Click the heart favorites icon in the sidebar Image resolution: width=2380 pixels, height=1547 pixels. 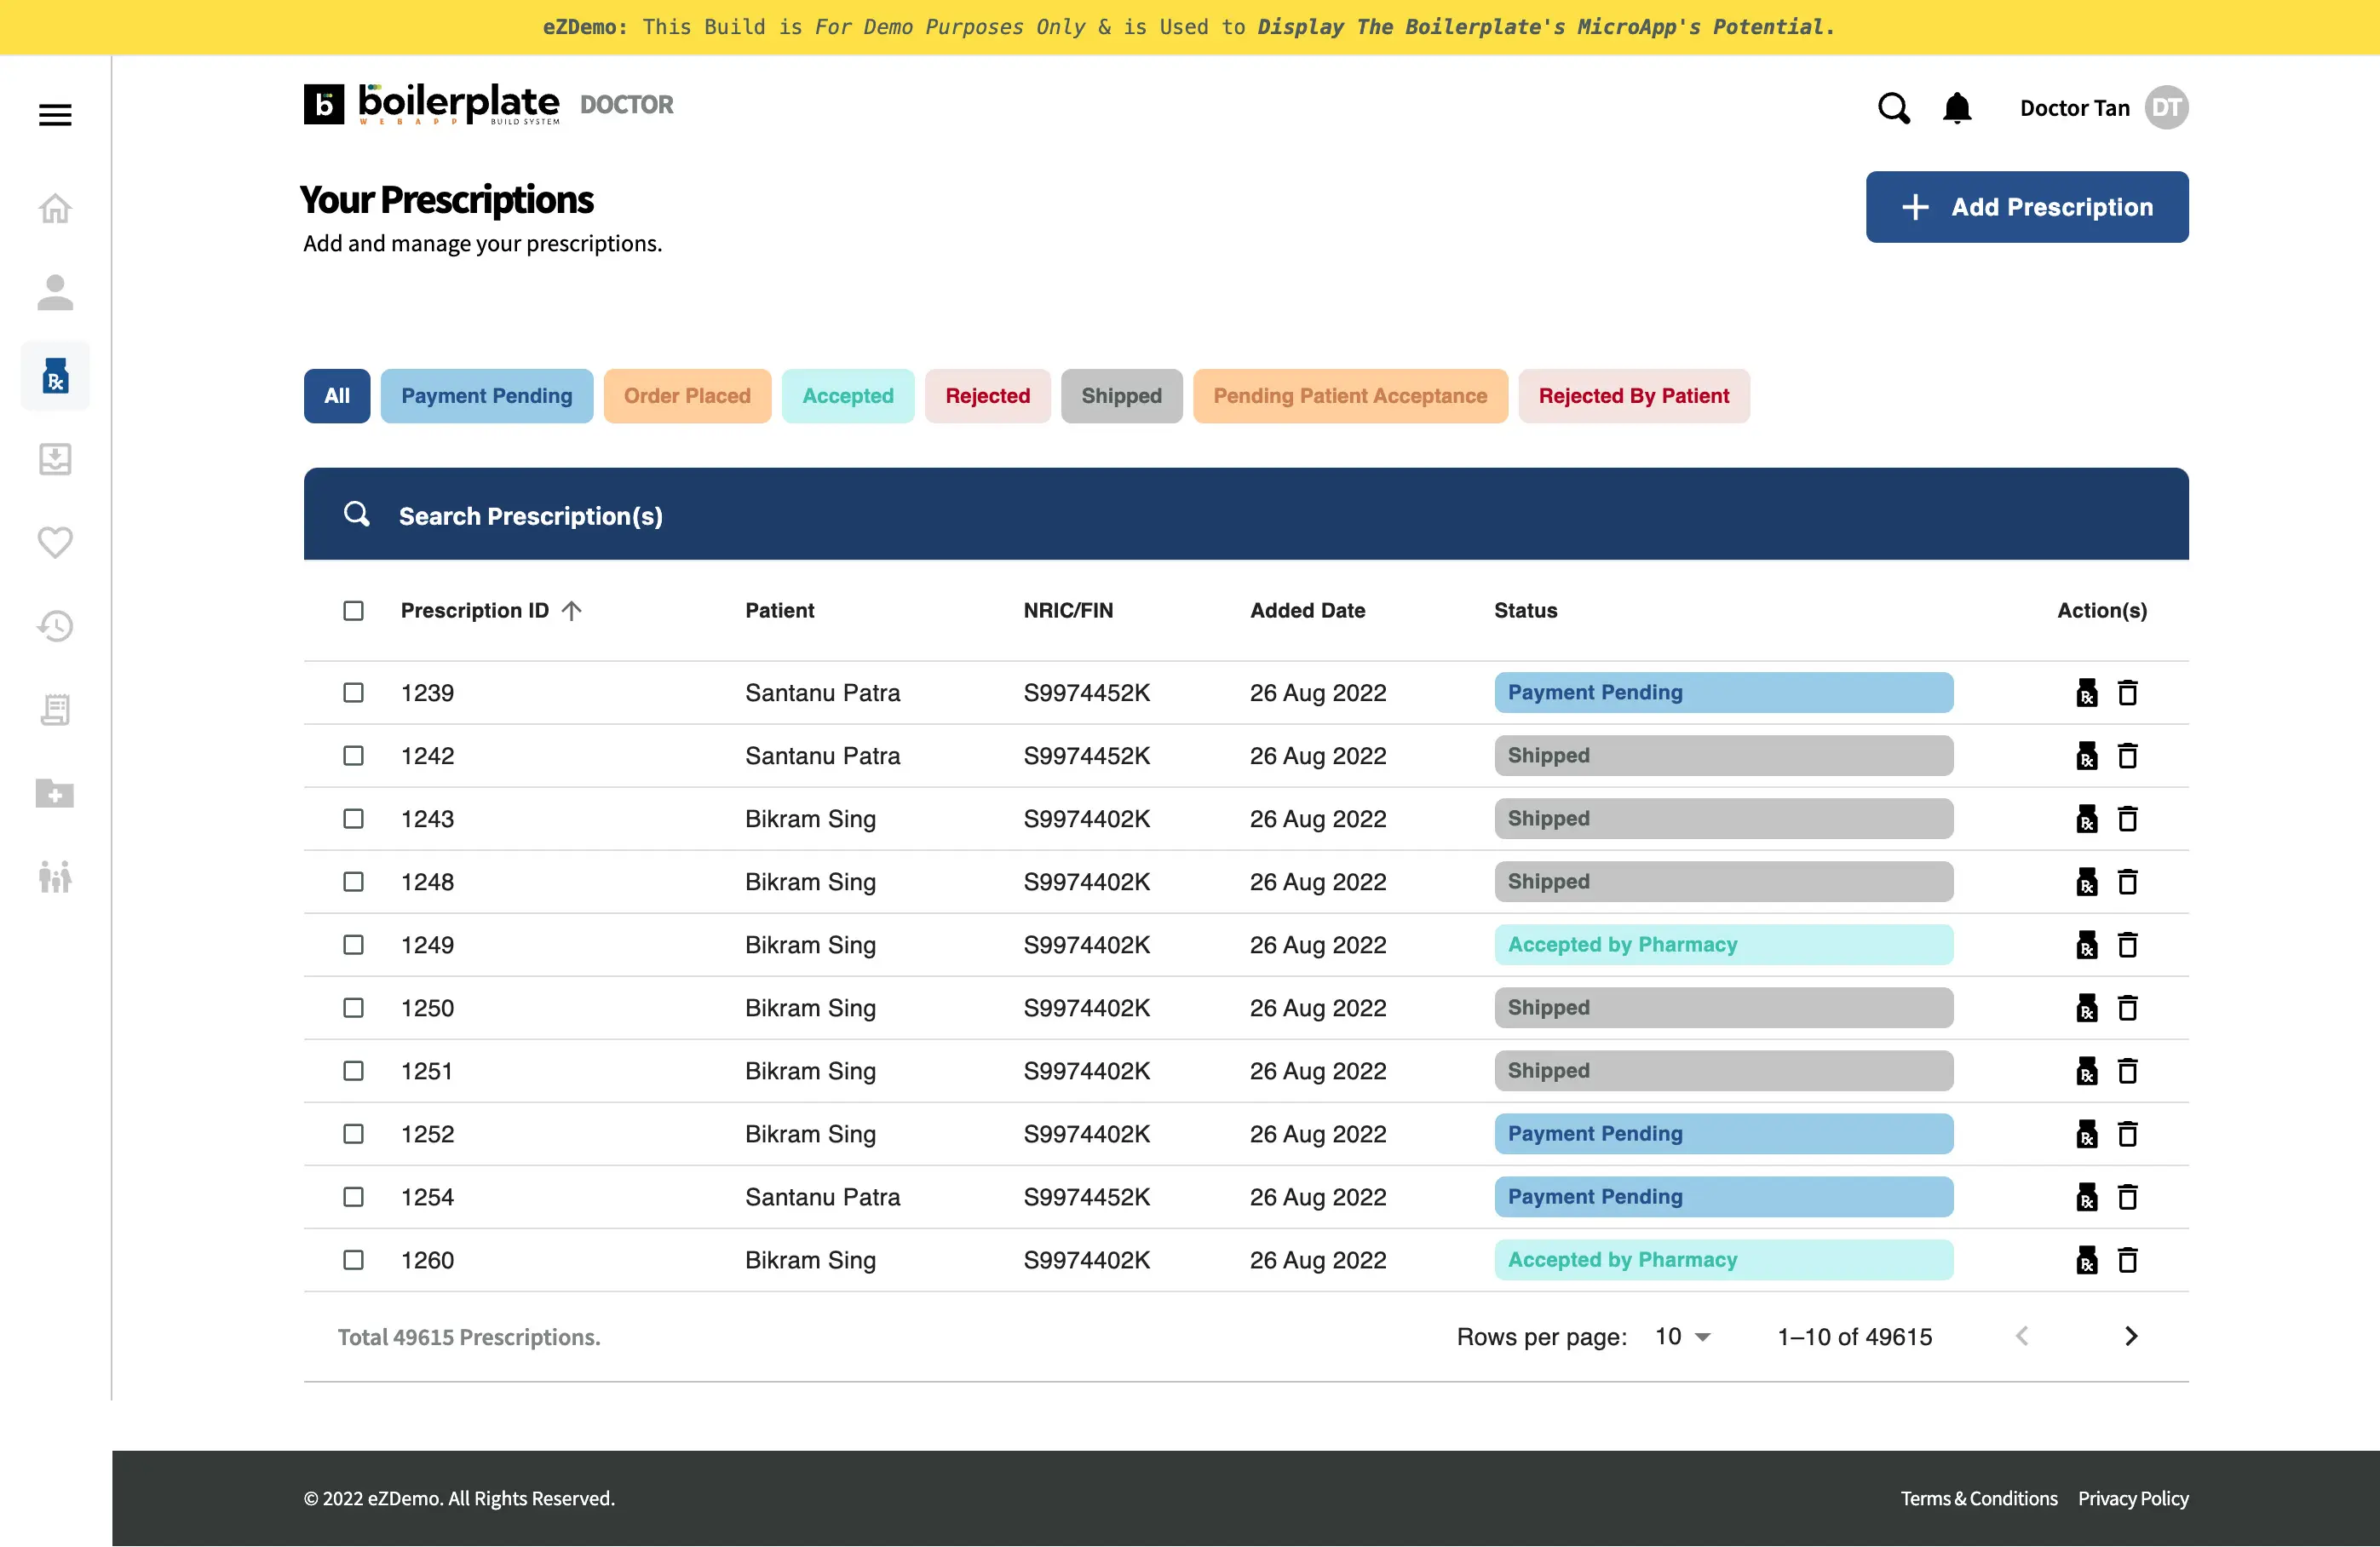click(x=55, y=541)
